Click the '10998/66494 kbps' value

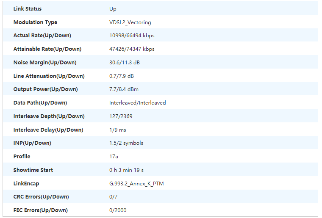pyautogui.click(x=132, y=36)
